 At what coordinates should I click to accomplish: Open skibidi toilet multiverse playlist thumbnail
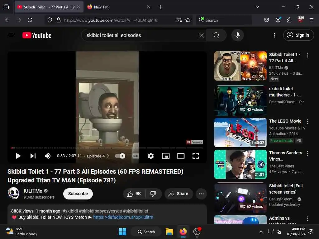click(x=240, y=101)
